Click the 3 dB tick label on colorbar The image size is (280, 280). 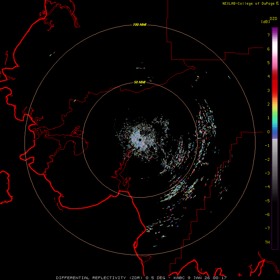tap(268, 90)
